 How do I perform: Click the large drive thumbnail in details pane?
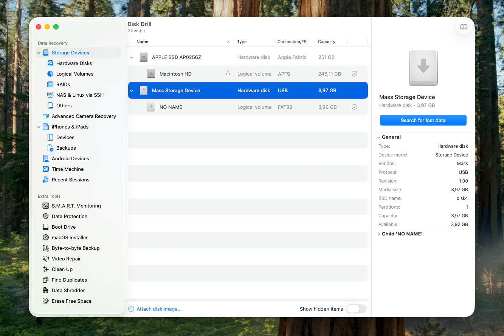coord(423,68)
